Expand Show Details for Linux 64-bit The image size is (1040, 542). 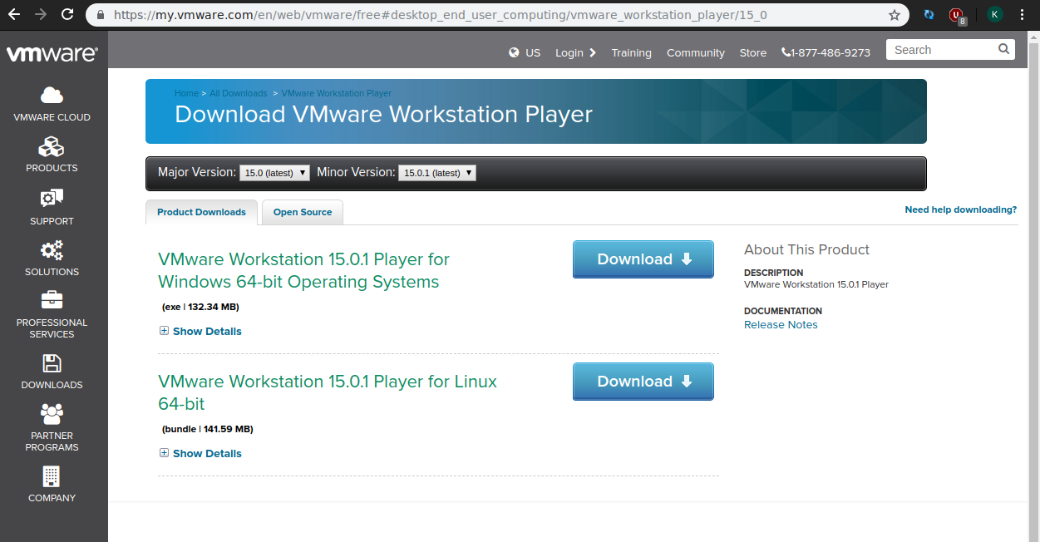(200, 453)
